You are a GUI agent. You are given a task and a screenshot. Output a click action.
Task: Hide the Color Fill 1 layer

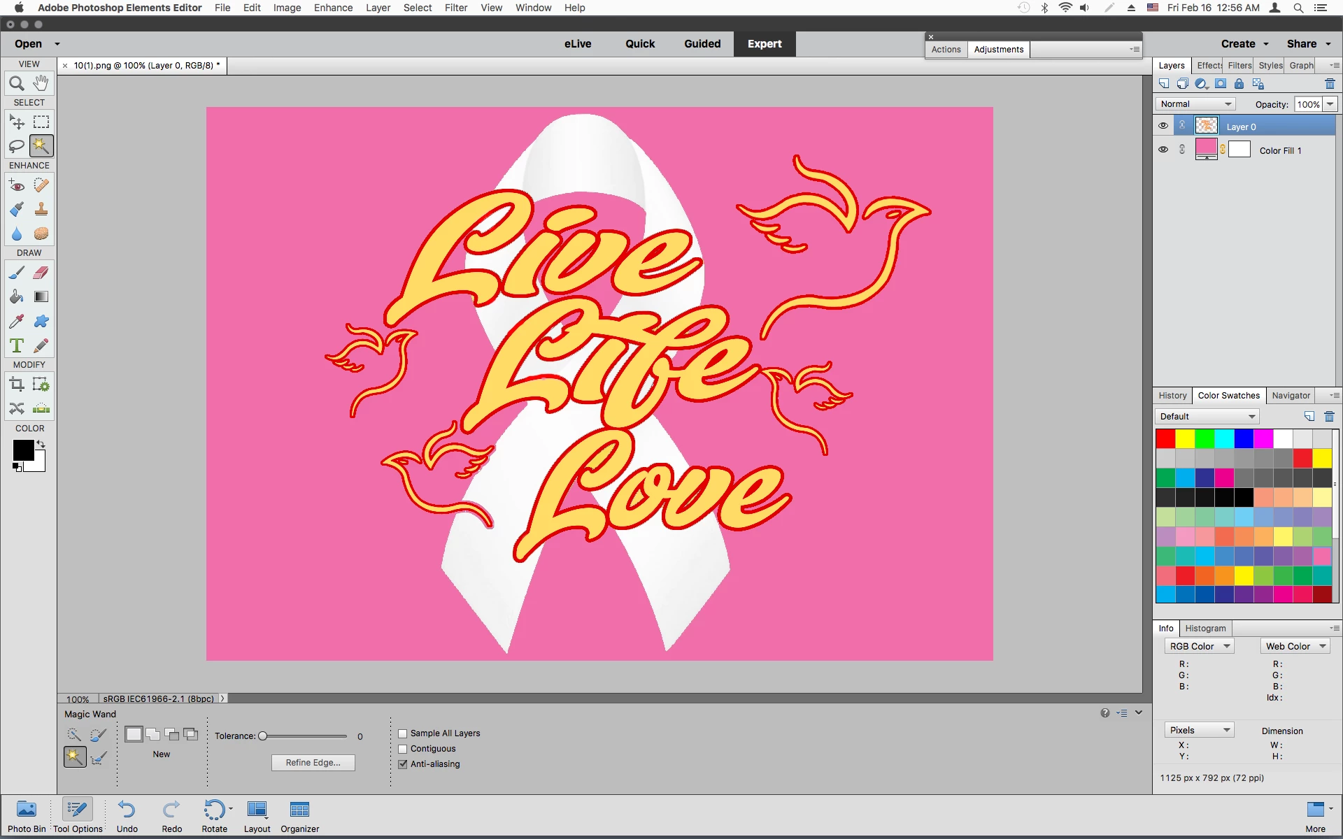coord(1163,150)
